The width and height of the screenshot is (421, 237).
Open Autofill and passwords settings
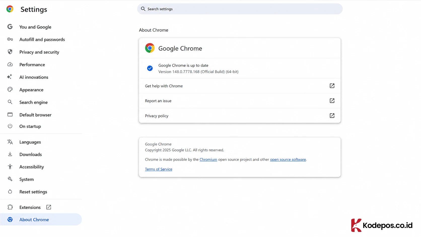[42, 40]
